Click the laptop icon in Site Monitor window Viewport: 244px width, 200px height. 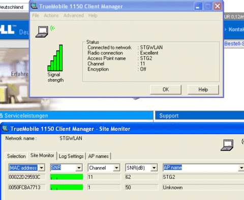tap(227, 145)
